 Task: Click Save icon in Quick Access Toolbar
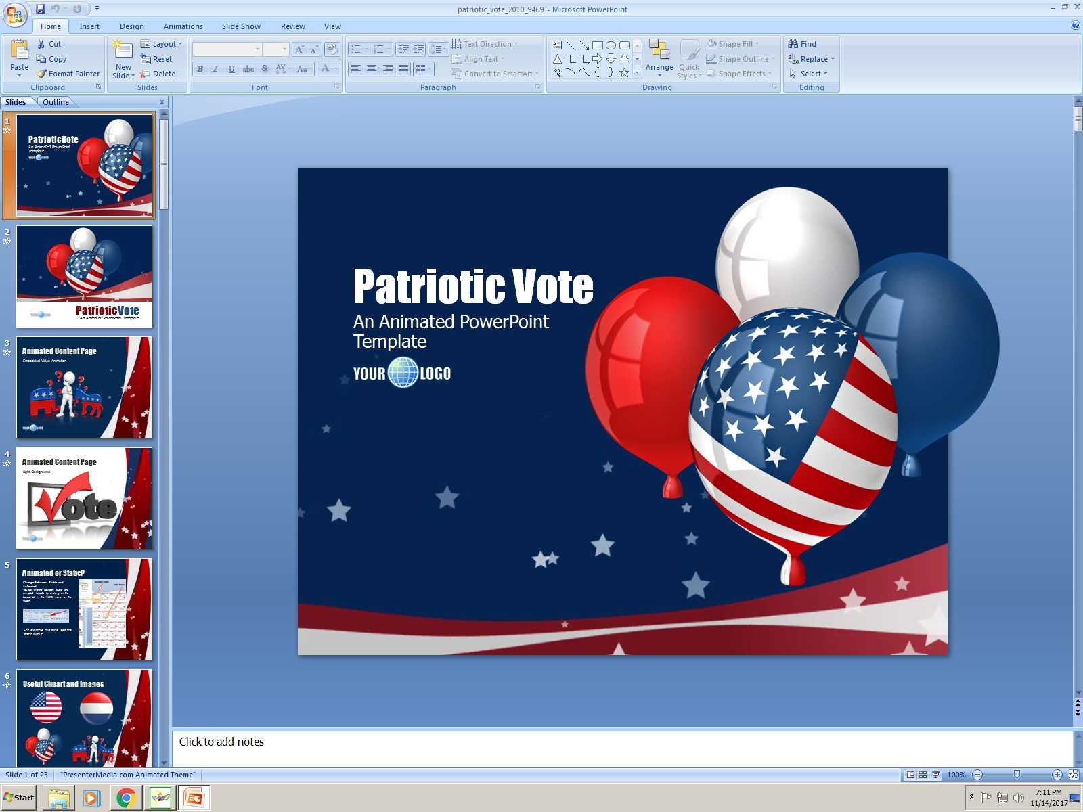[x=41, y=9]
